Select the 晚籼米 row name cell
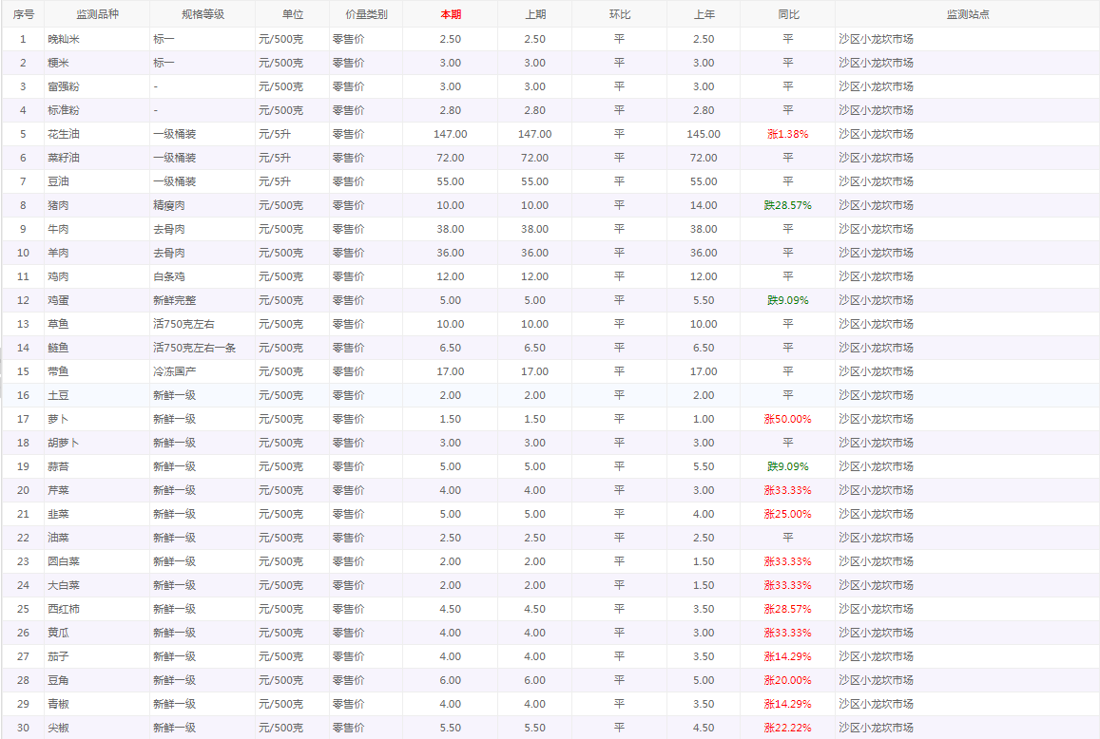Image resolution: width=1100 pixels, height=739 pixels. click(x=64, y=39)
